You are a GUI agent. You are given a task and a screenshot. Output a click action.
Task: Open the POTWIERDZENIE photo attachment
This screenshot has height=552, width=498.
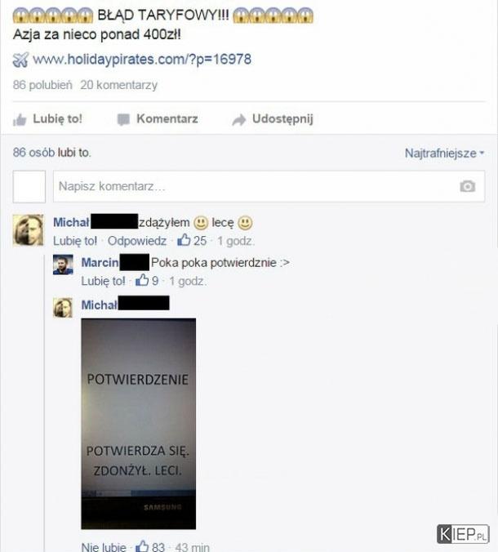pos(138,424)
